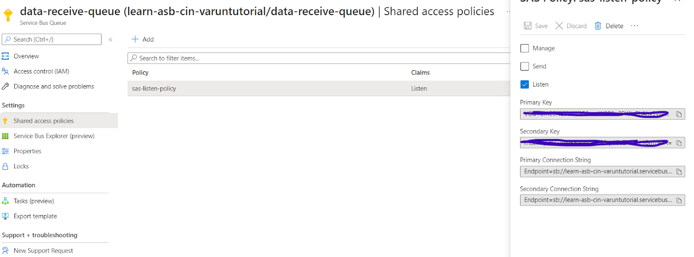Enable the Manage checkbox

tap(524, 48)
